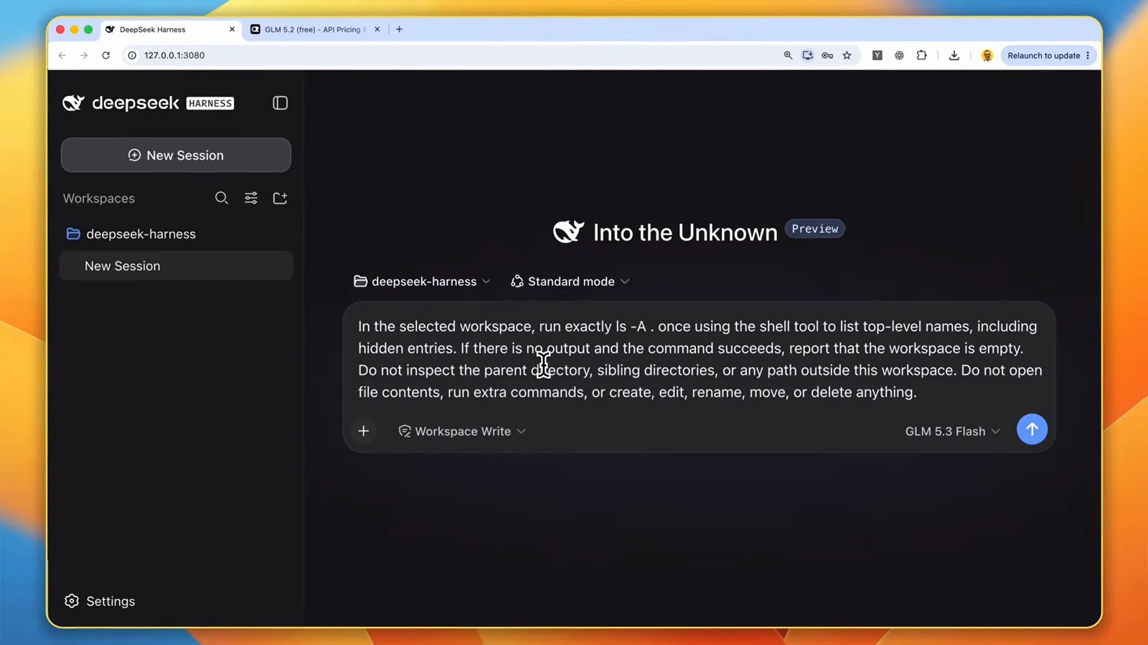Bookmark this page with the star icon
1148x645 pixels.
(x=847, y=55)
